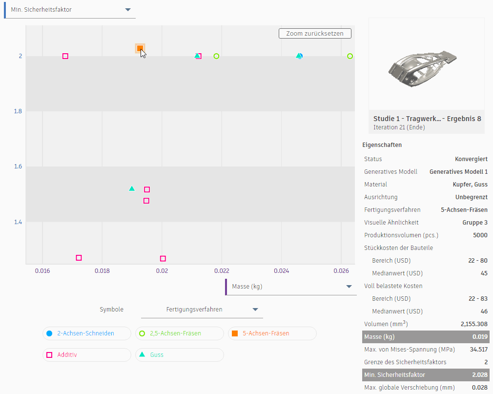Click the green circle point near mass 0.022
493x394 pixels.
click(x=217, y=56)
